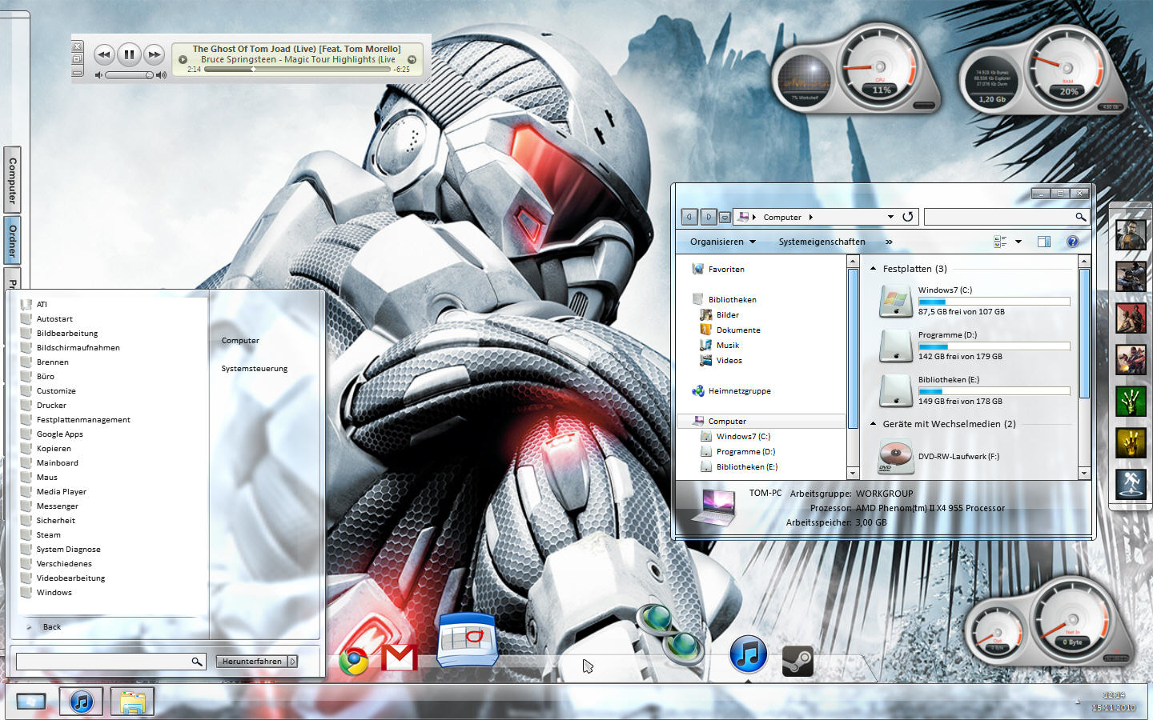The height and width of the screenshot is (720, 1153).
Task: Open the Herunterfahren options arrow
Action: pyautogui.click(x=292, y=662)
